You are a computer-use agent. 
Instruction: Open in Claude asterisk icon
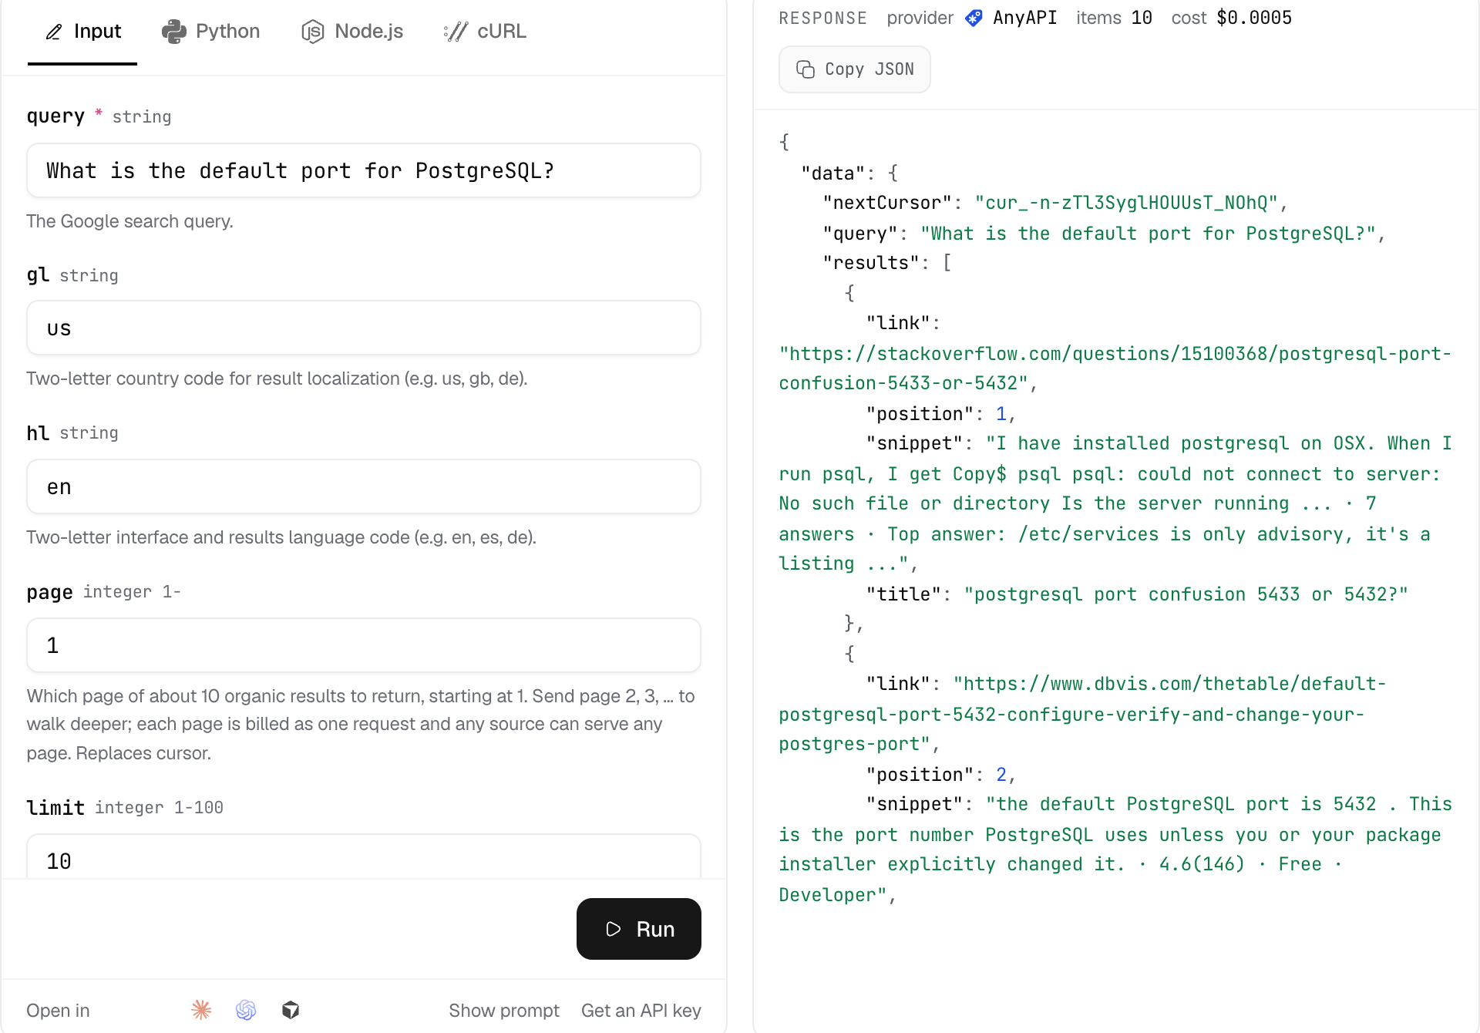(x=201, y=1010)
